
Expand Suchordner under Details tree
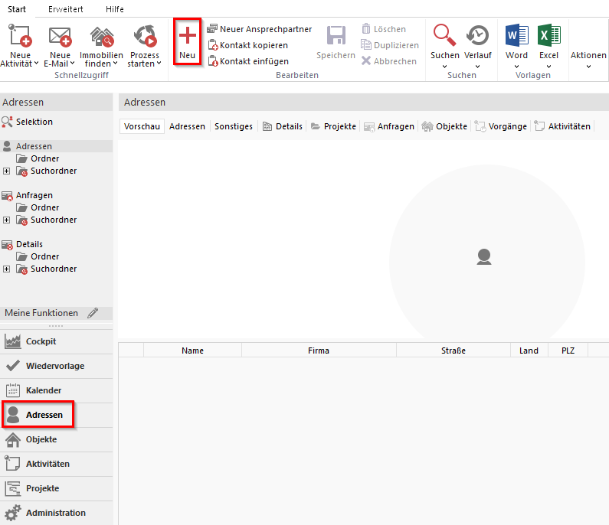pyautogui.click(x=7, y=269)
